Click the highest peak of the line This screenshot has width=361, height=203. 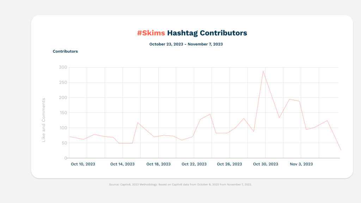263,71
